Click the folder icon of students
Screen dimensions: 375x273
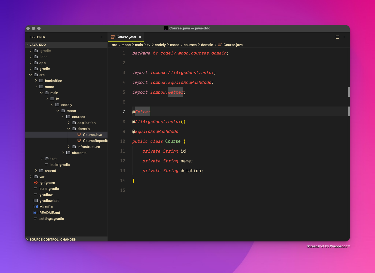[x=68, y=153]
